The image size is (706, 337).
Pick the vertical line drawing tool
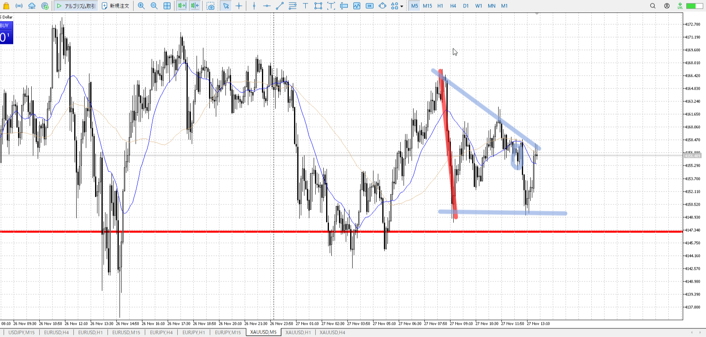[x=254, y=6]
